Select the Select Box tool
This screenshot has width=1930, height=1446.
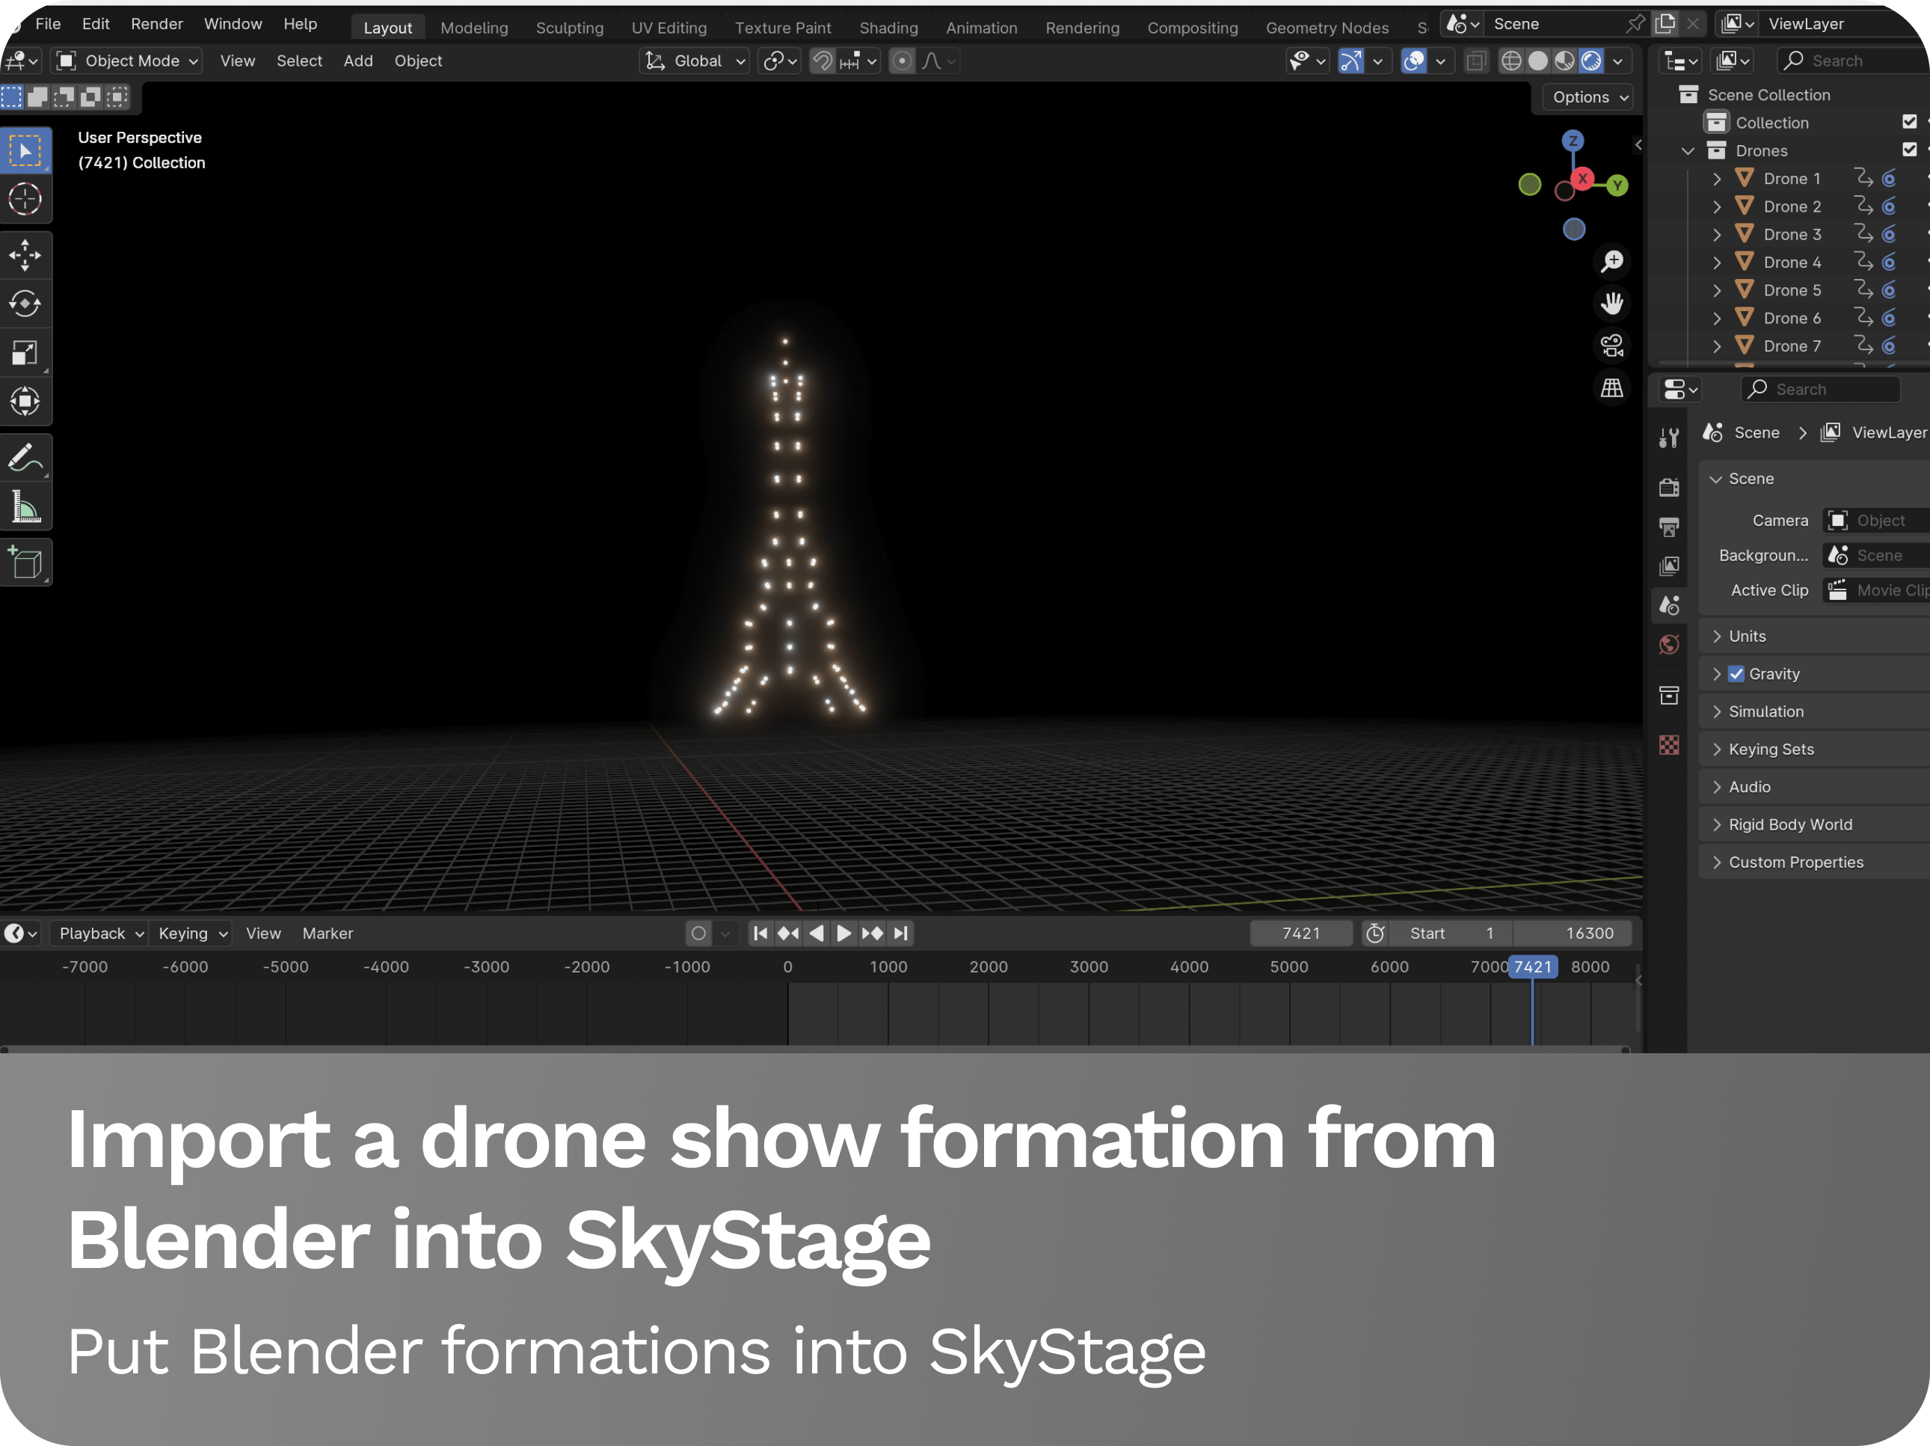tap(25, 151)
